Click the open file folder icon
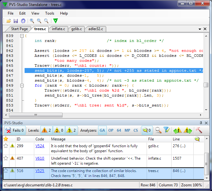This screenshot has height=191, width=212. 9,21
